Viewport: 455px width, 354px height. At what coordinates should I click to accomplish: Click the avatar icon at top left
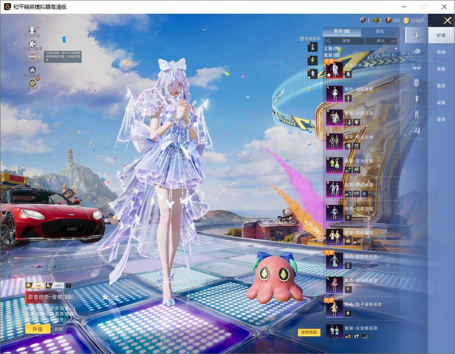32,31
